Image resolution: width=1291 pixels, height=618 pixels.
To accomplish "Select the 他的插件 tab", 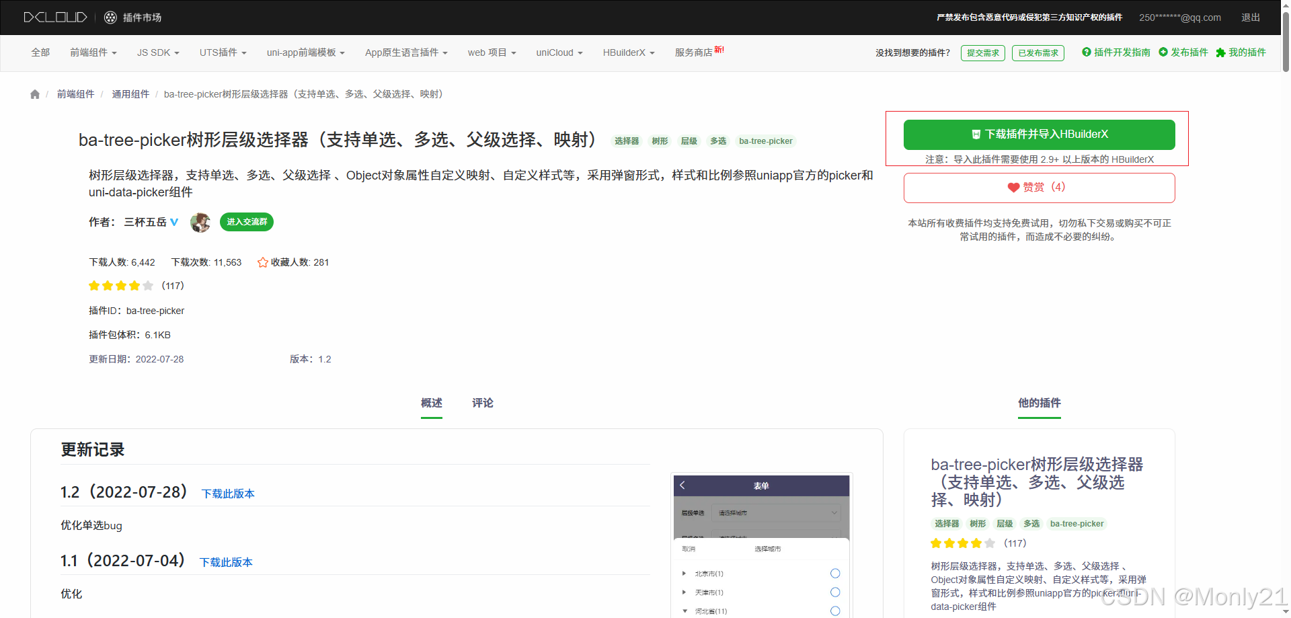I will point(1040,403).
